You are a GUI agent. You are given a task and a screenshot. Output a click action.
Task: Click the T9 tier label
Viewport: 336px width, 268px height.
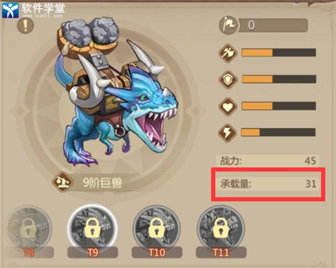(x=93, y=253)
